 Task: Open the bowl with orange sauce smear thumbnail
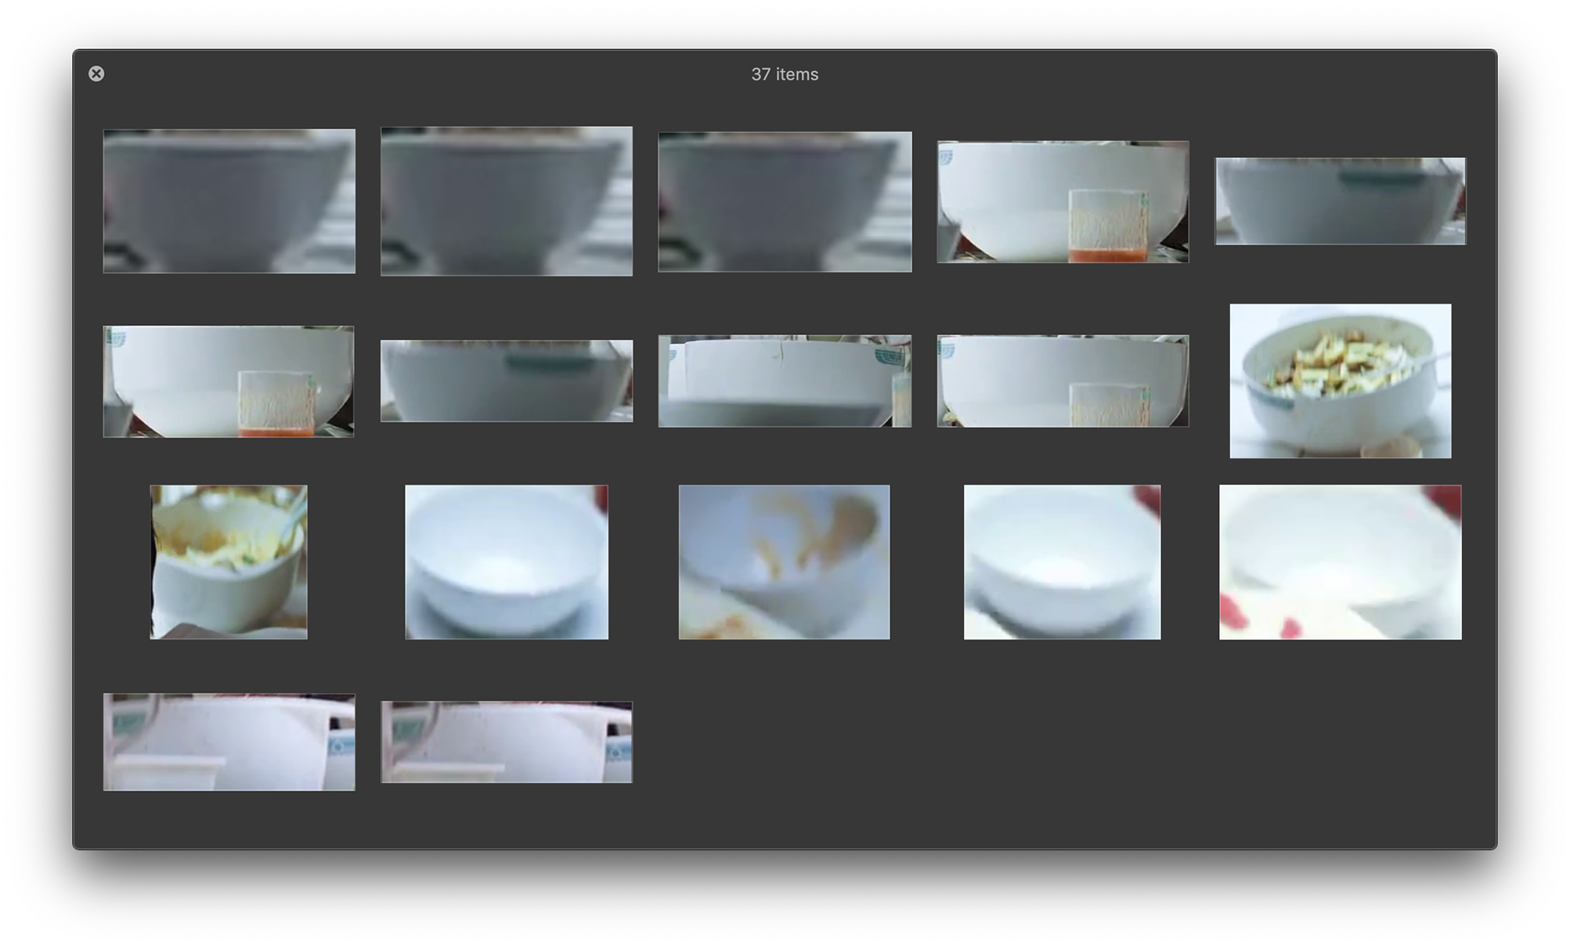click(x=784, y=563)
